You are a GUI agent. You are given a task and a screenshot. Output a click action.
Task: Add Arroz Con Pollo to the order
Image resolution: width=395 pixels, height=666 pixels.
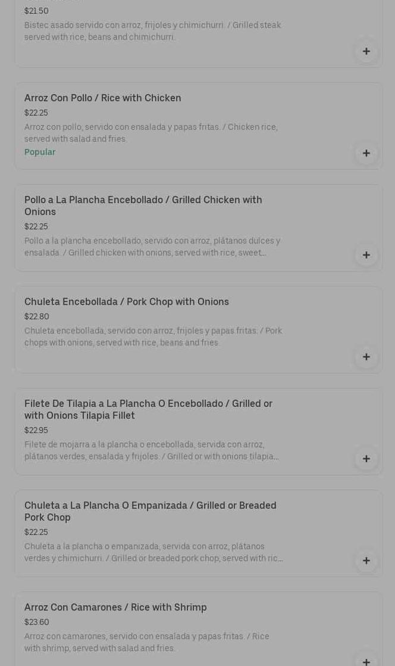click(366, 153)
